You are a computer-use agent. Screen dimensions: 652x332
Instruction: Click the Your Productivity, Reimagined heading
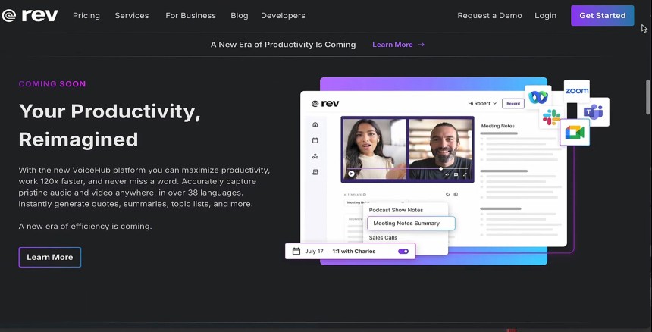coord(110,125)
